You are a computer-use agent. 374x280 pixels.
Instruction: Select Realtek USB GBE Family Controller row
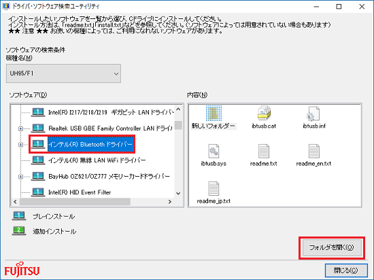click(110, 128)
